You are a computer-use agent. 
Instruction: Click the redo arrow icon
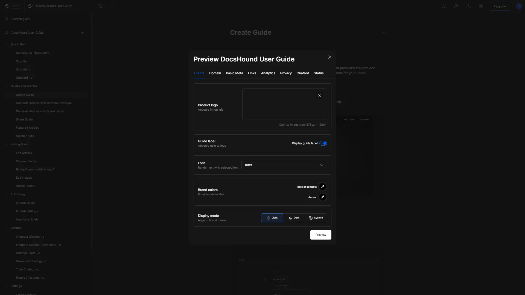(113, 6)
